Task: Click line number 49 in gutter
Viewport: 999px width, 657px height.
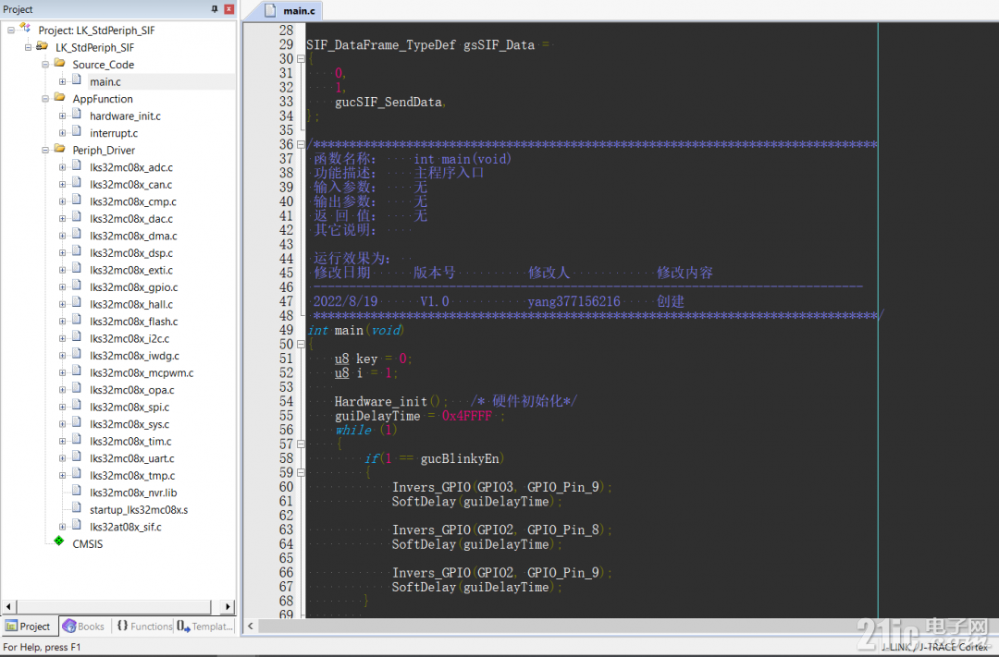Action: 286,330
